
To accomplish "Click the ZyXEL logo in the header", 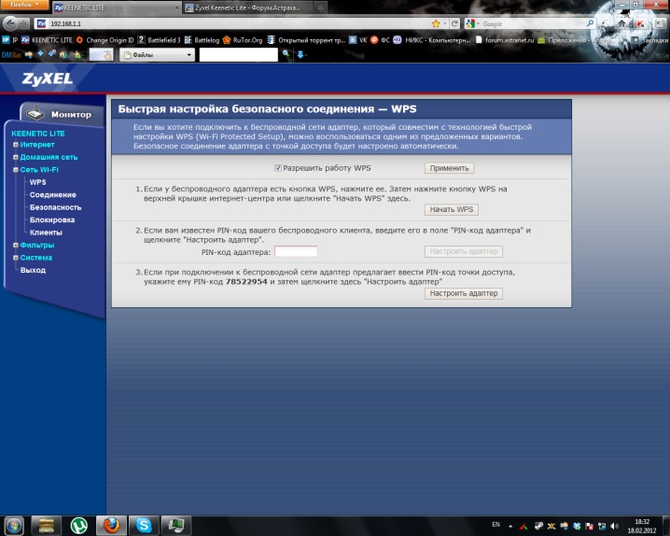I will [48, 78].
